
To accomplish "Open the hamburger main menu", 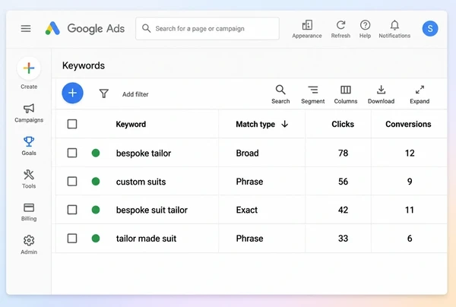I will click(x=26, y=28).
